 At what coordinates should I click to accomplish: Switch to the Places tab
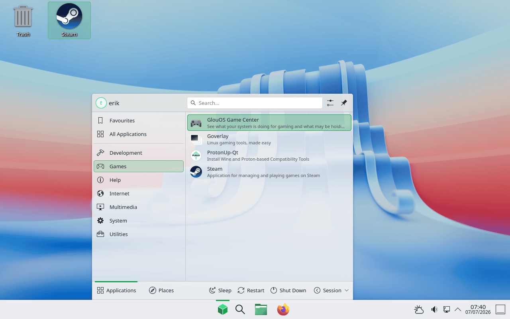pos(161,290)
